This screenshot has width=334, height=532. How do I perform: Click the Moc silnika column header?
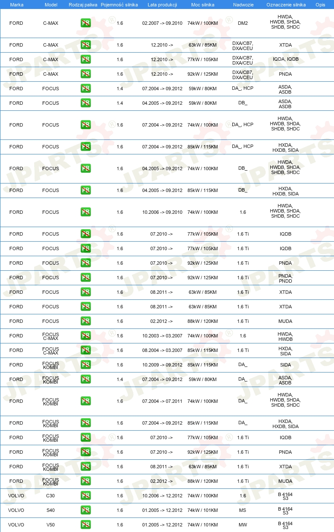pos(202,4)
